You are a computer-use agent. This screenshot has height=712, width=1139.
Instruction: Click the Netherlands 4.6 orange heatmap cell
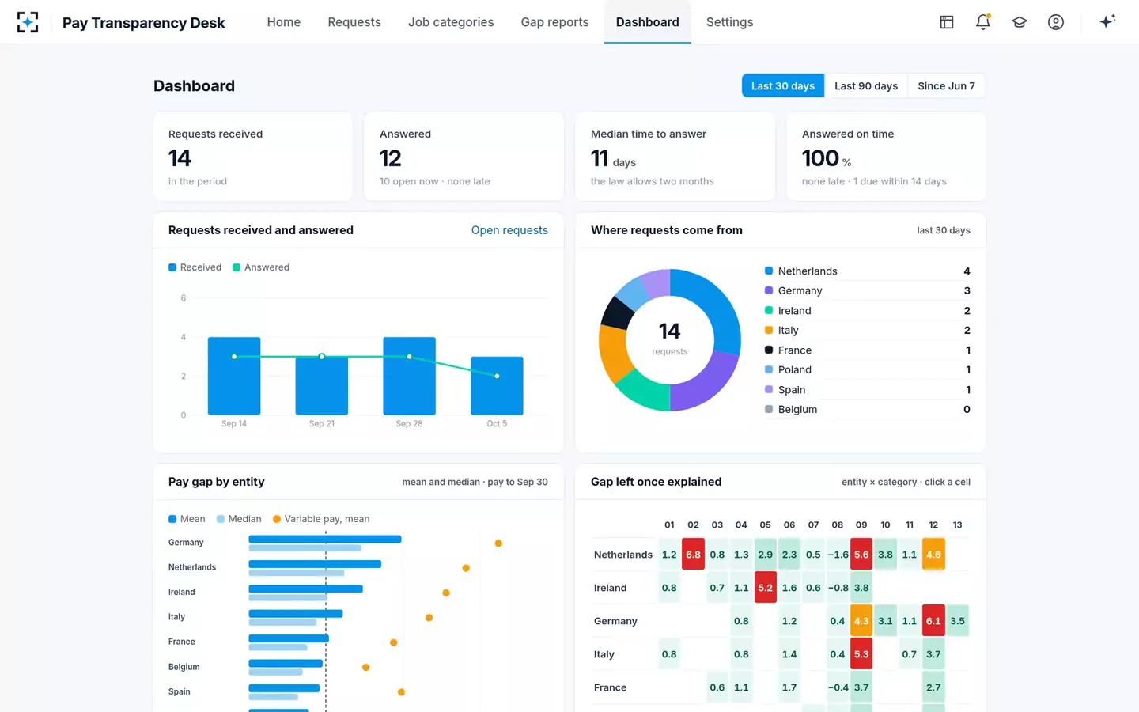933,555
